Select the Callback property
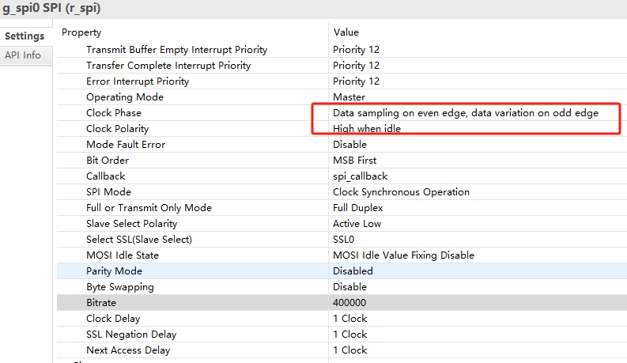This screenshot has height=363, width=627. [x=106, y=176]
